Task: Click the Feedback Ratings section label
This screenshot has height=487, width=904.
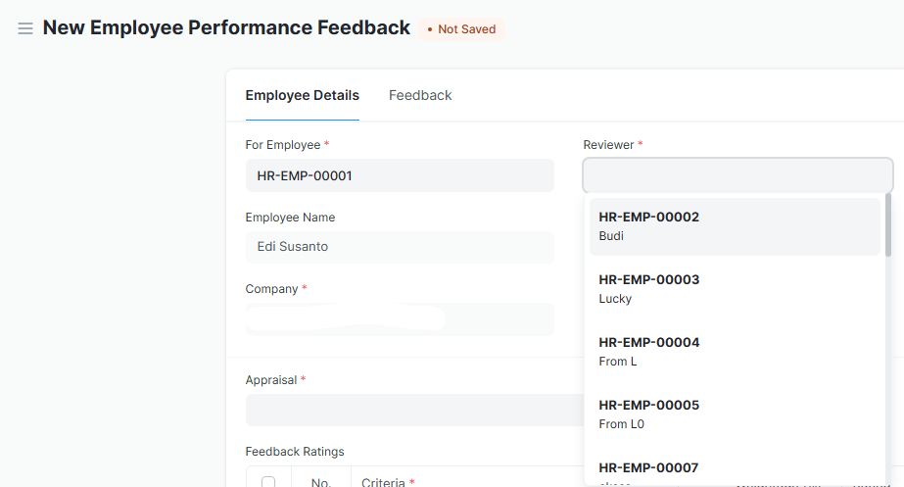Action: (295, 452)
